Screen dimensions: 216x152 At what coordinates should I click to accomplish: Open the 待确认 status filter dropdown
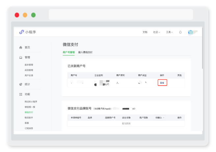coord(160,117)
